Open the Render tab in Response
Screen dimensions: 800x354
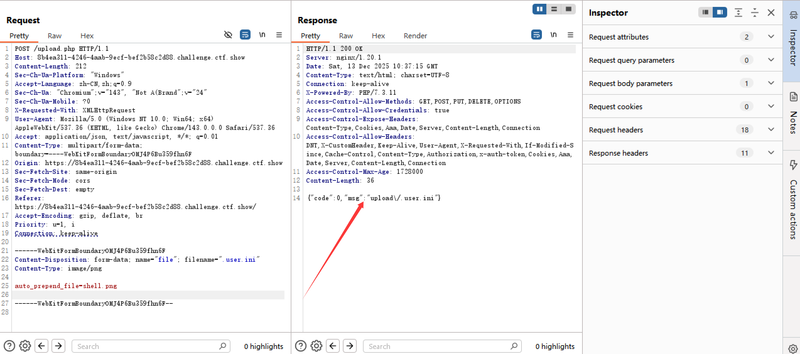click(x=415, y=36)
